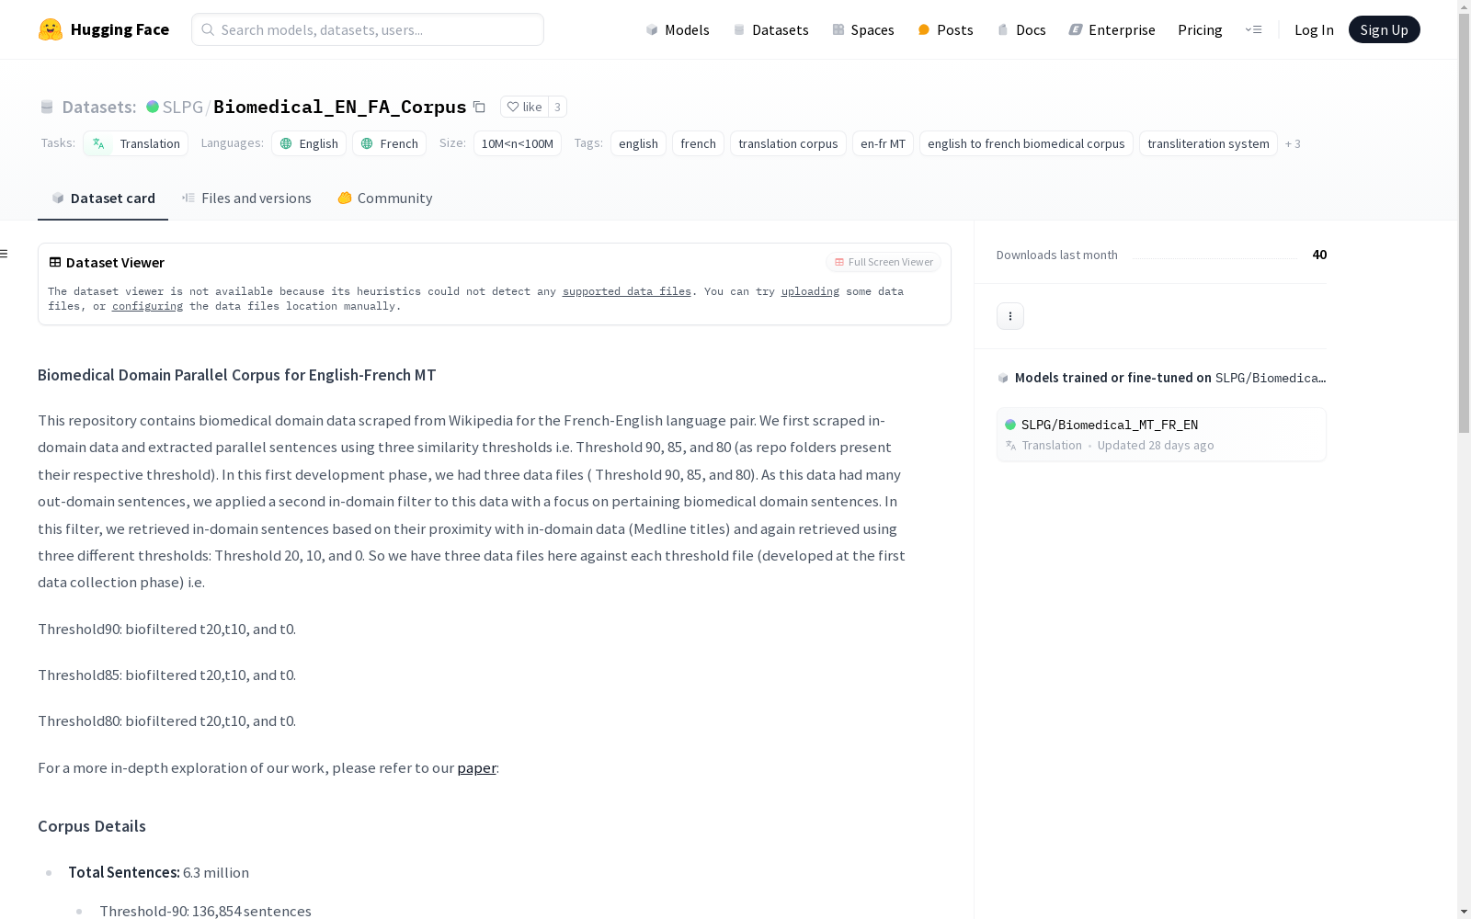Click the SLPG organization name link
This screenshot has width=1471, height=919.
point(183,107)
